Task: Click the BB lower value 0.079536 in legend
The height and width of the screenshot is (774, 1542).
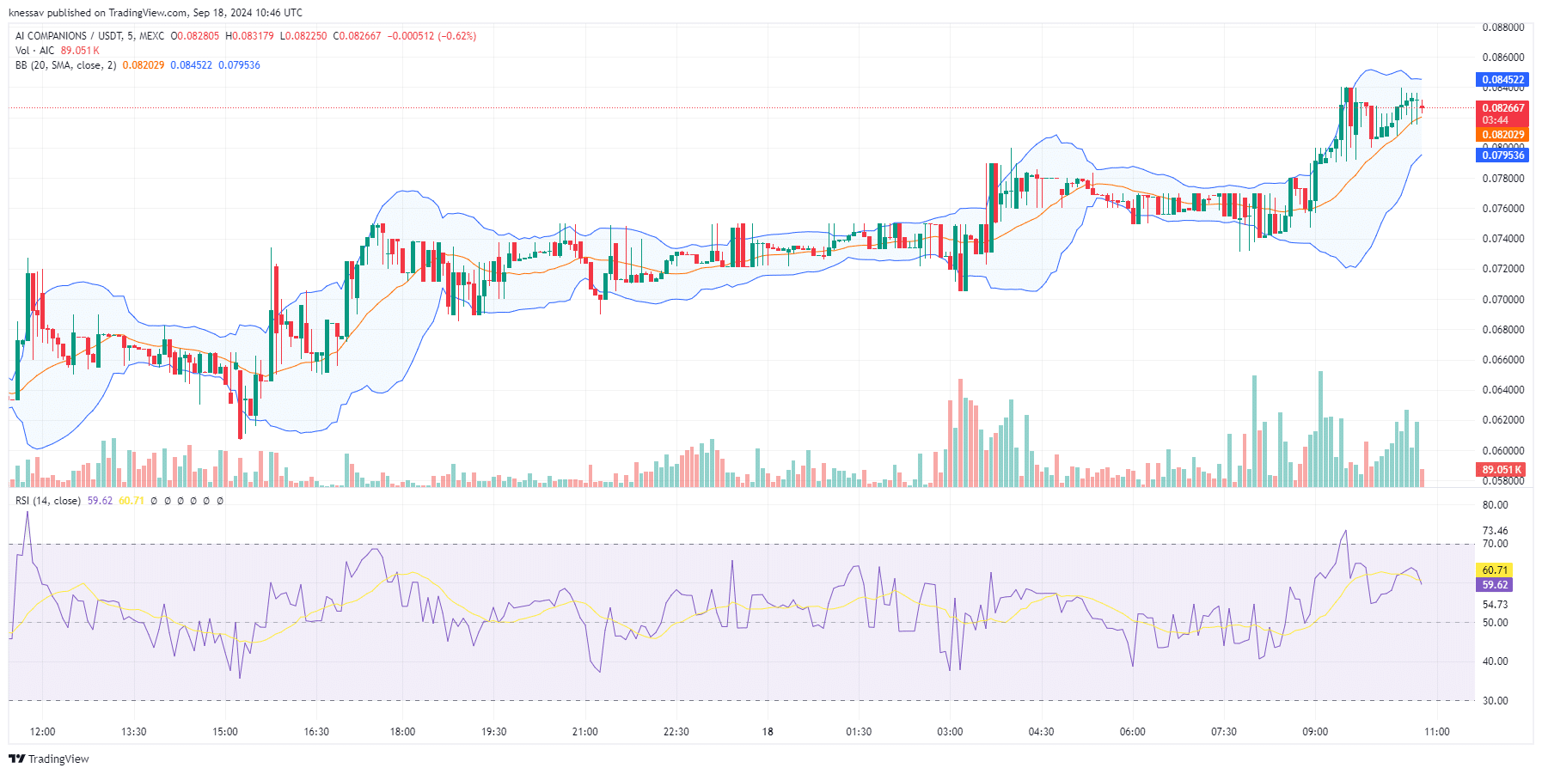Action: [x=239, y=65]
